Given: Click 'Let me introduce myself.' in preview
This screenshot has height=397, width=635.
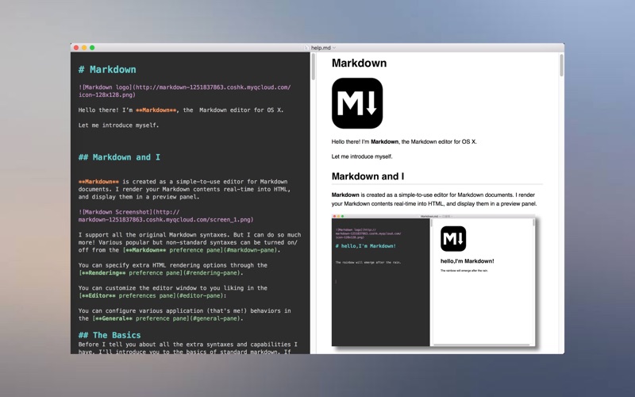Looking at the screenshot, I should pyautogui.click(x=362, y=156).
